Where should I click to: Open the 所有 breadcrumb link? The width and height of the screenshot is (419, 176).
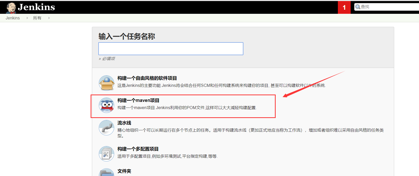37,18
